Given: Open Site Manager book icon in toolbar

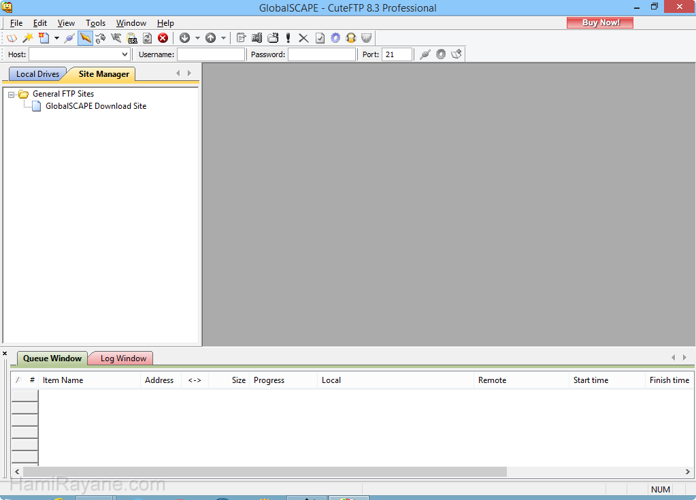Looking at the screenshot, I should pos(12,38).
